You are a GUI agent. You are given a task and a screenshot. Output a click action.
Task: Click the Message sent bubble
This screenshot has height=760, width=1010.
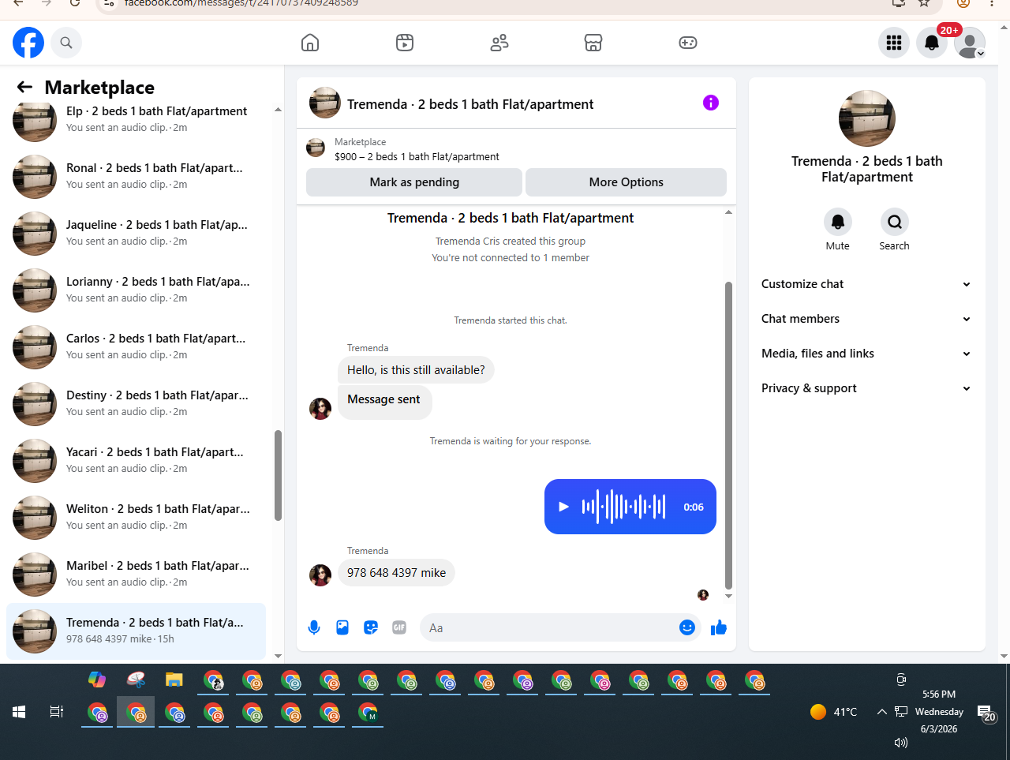pos(384,401)
